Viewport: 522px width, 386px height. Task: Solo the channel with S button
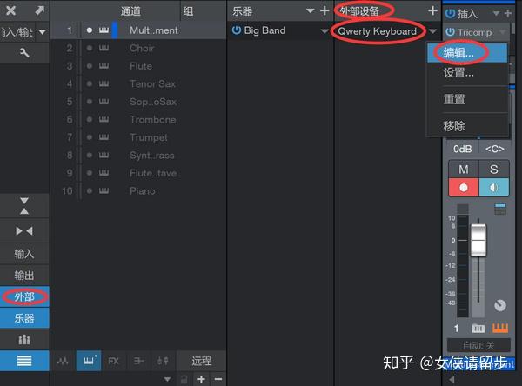click(x=494, y=170)
